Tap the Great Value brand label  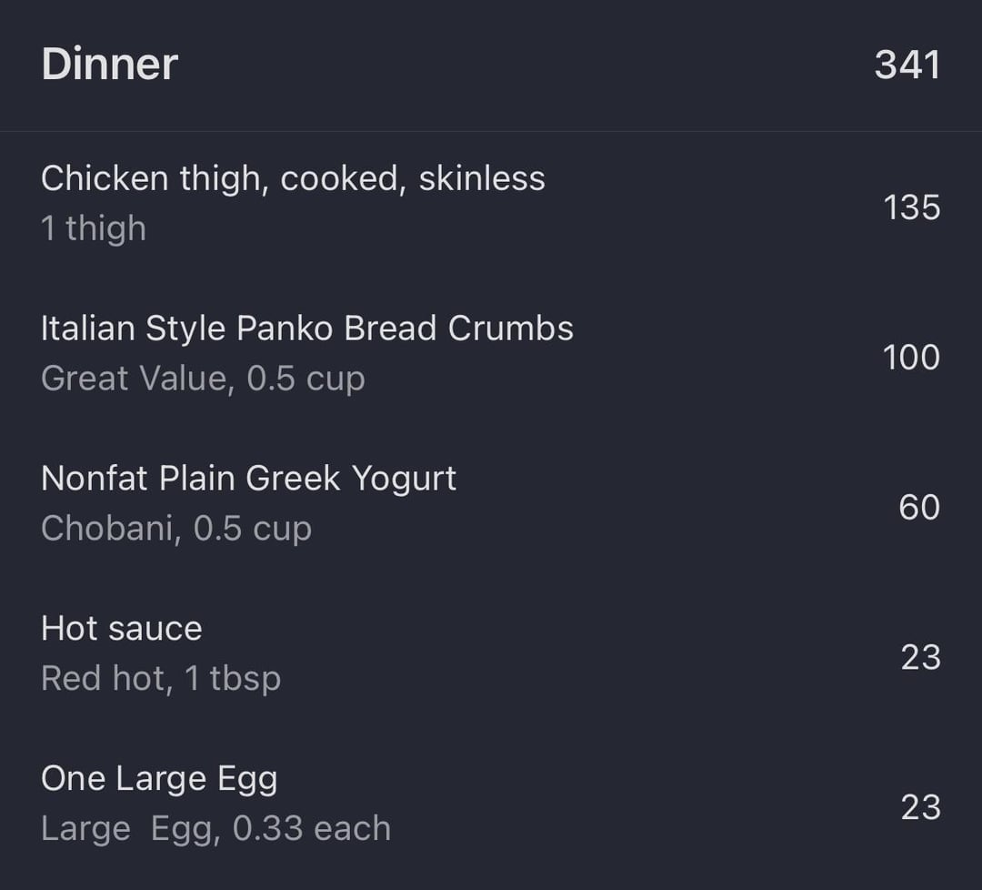(132, 379)
